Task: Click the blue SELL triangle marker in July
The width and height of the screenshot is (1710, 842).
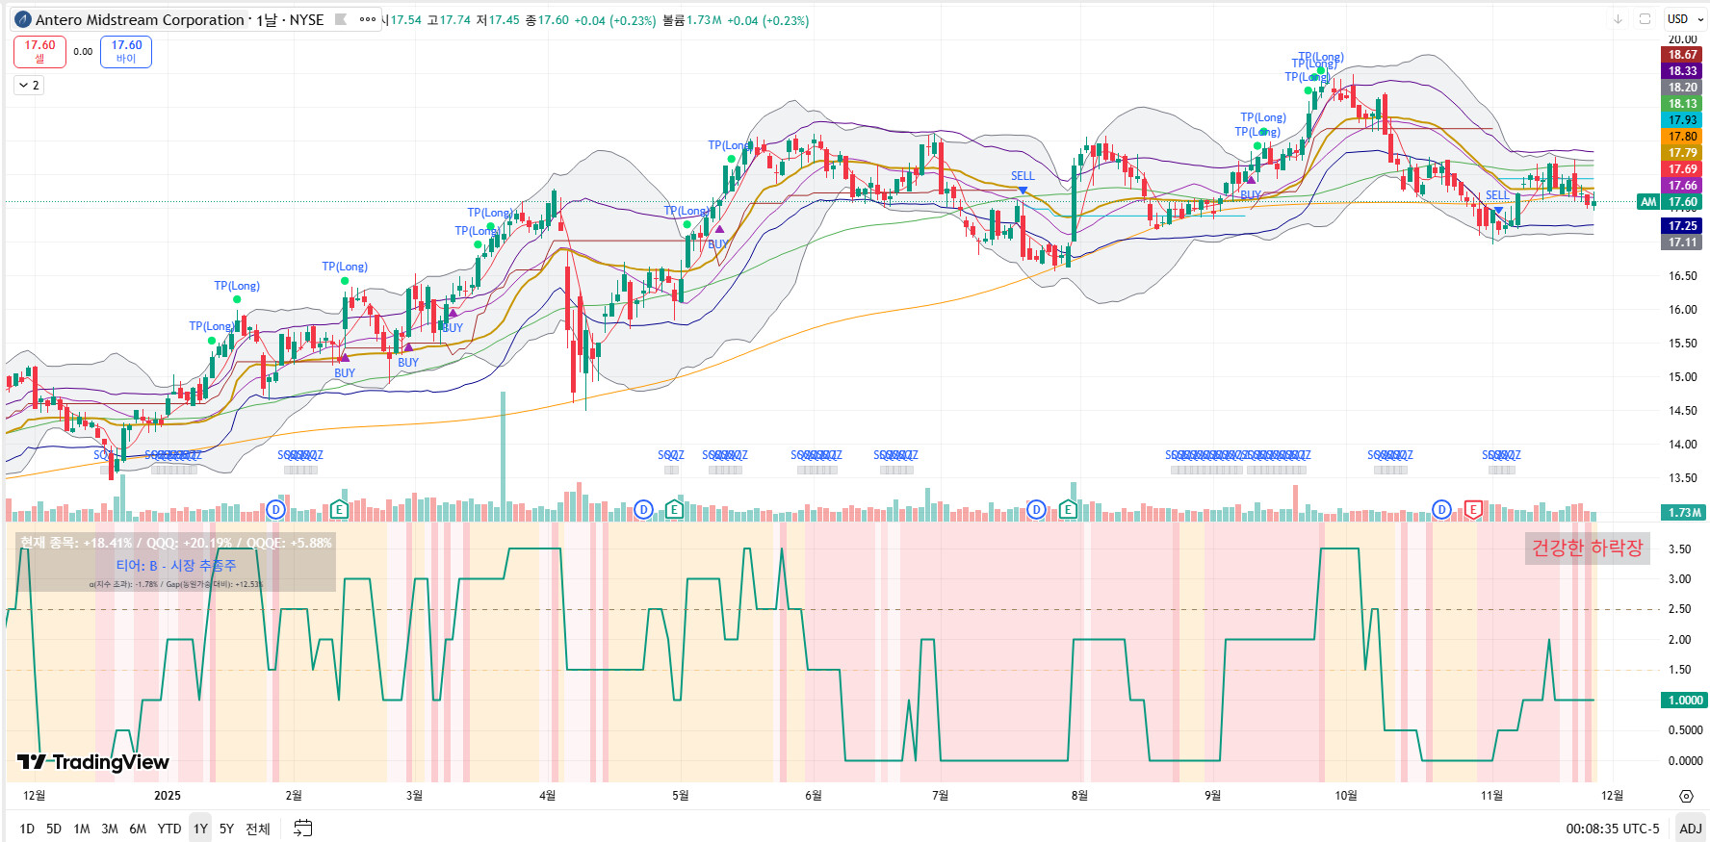Action: (1023, 191)
